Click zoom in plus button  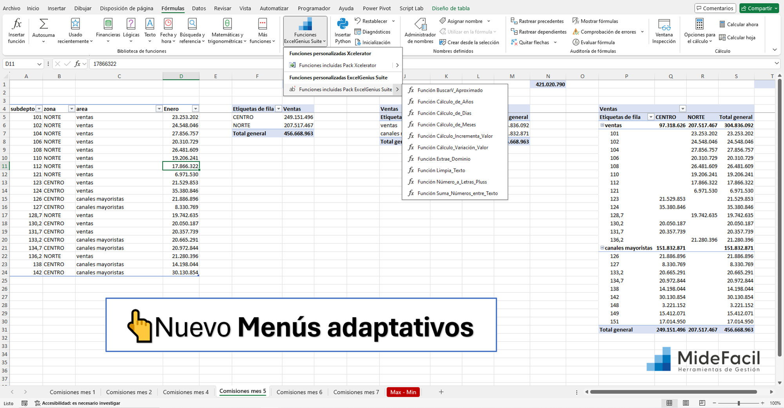coord(762,403)
